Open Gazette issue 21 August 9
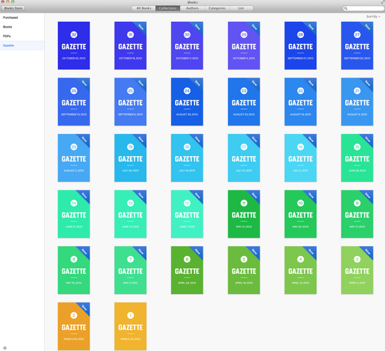 pos(357,101)
